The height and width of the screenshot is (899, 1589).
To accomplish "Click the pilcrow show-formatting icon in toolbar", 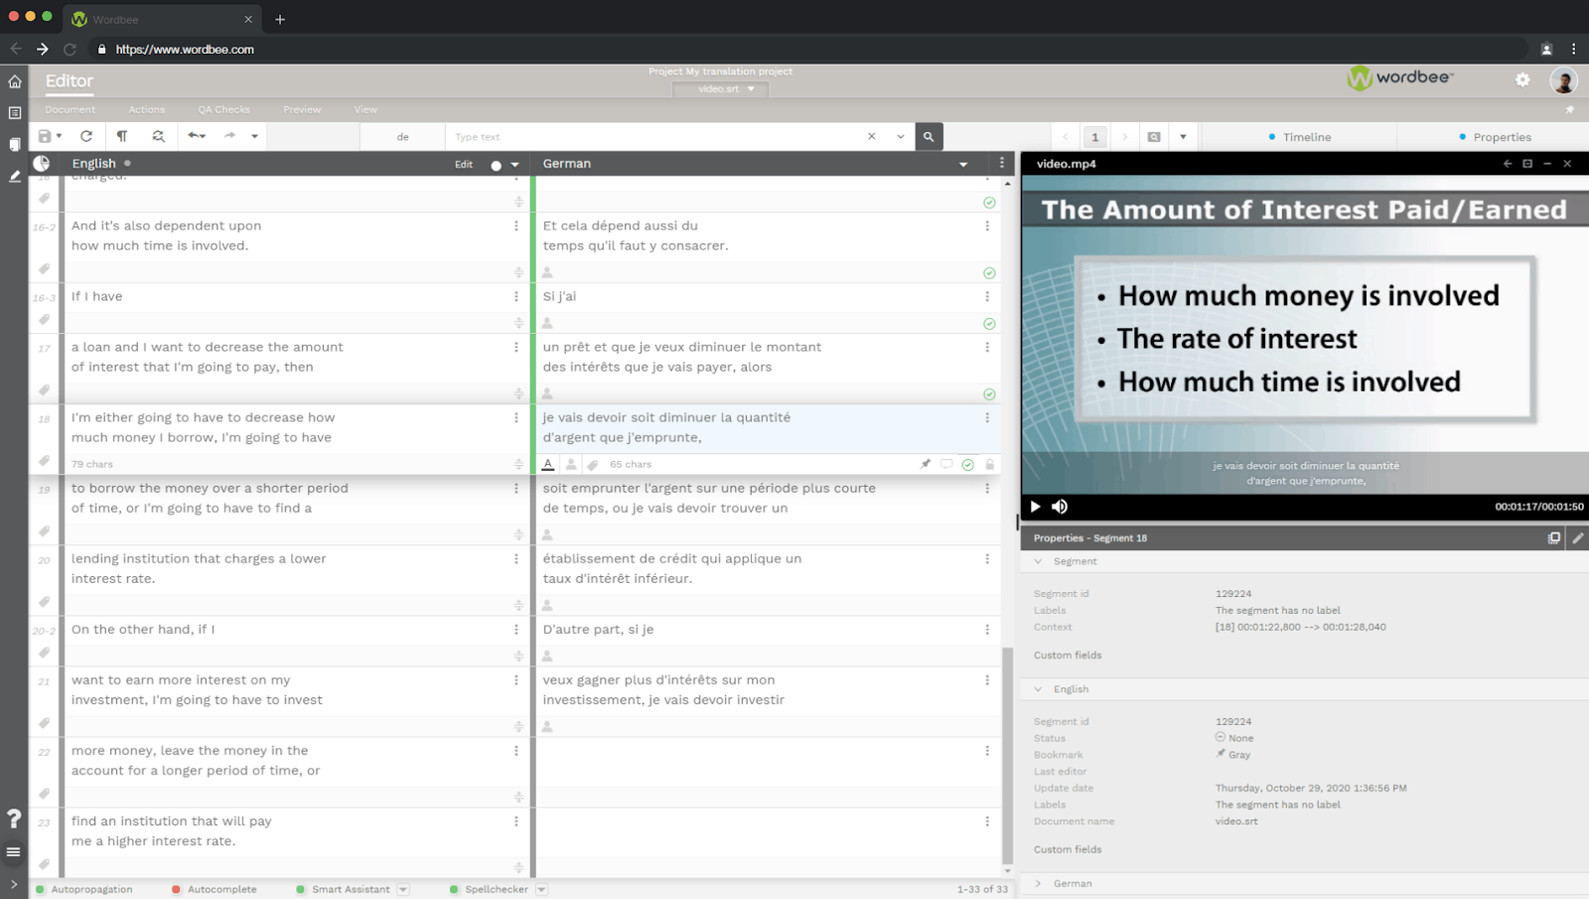I will click(122, 136).
